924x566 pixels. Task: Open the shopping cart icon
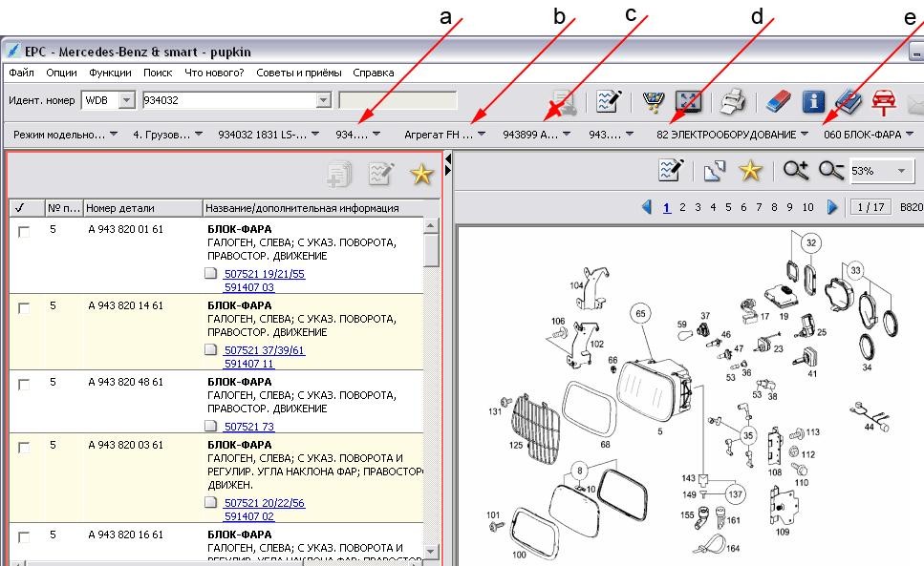[x=653, y=101]
